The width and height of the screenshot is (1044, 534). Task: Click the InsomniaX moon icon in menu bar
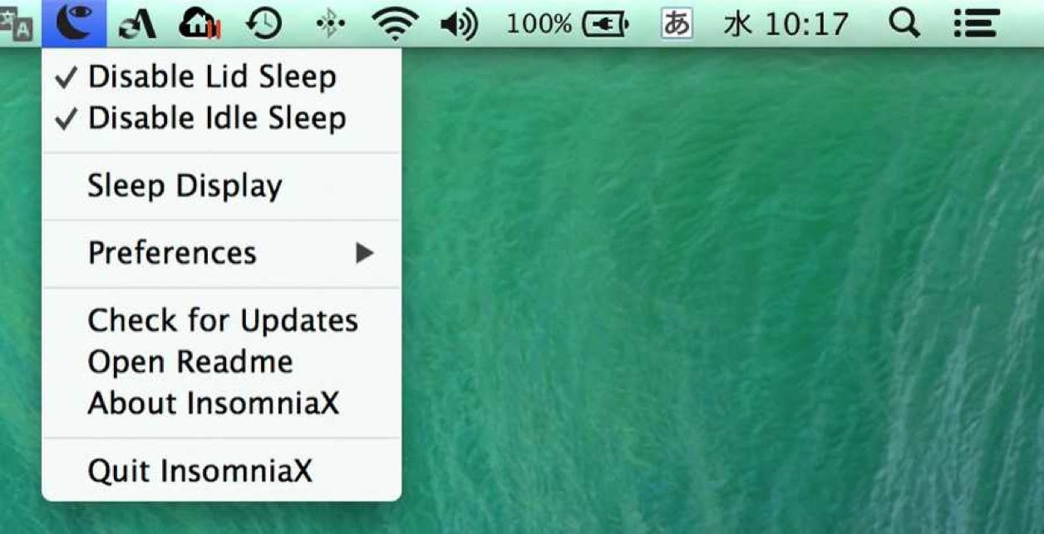coord(74,23)
